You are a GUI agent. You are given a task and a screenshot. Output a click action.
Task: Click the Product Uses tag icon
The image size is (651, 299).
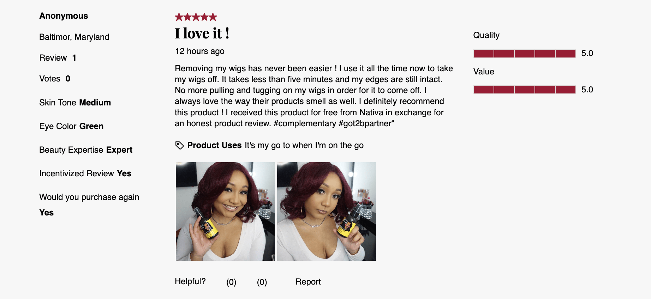(x=179, y=145)
